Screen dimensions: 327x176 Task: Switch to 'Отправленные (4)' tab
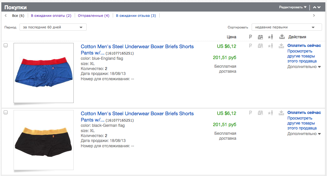(94, 16)
